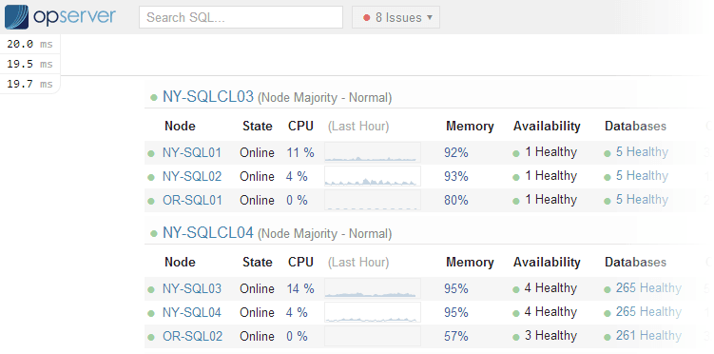714x354 pixels.
Task: Open the 8 Issues dropdown
Action: click(396, 17)
